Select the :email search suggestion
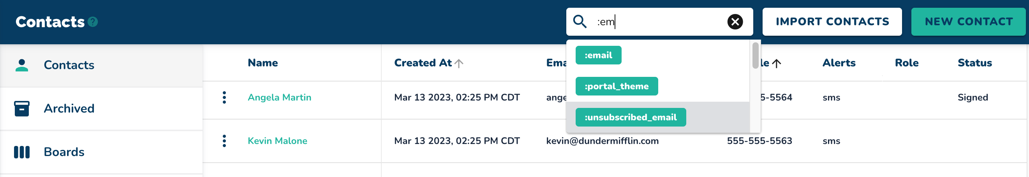This screenshot has width=1029, height=177. pos(598,55)
